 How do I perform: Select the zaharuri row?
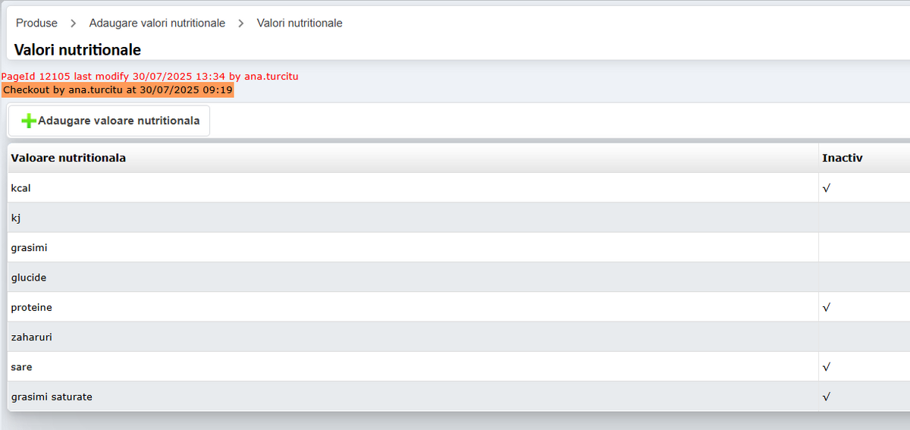[31, 337]
